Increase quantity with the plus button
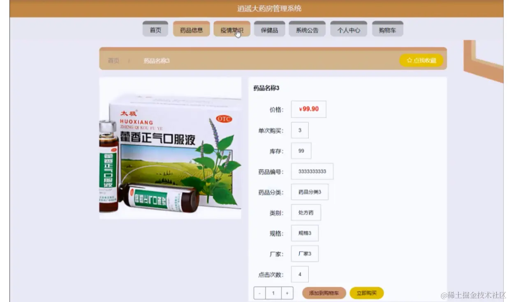509x302 pixels. tap(287, 293)
